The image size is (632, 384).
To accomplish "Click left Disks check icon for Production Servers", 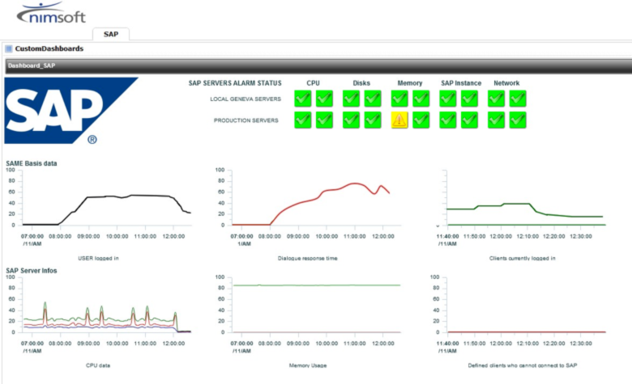I will (x=351, y=120).
